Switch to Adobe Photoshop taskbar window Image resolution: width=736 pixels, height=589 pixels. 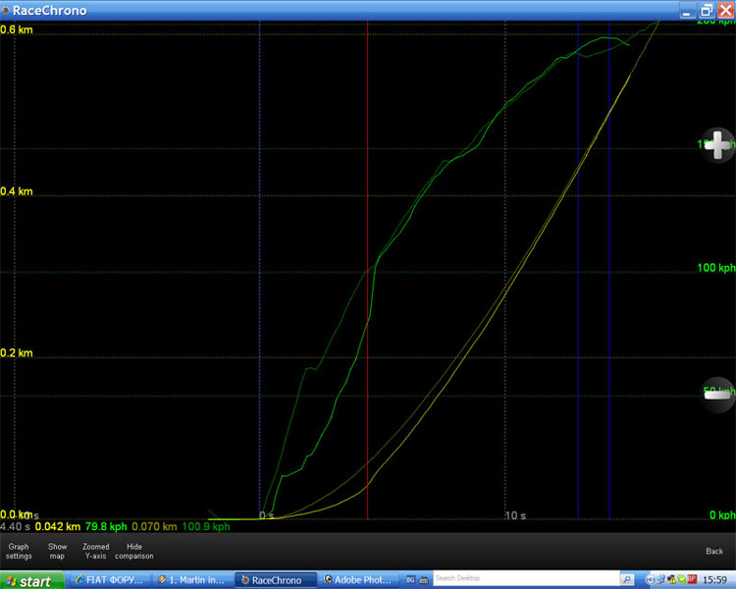359,580
